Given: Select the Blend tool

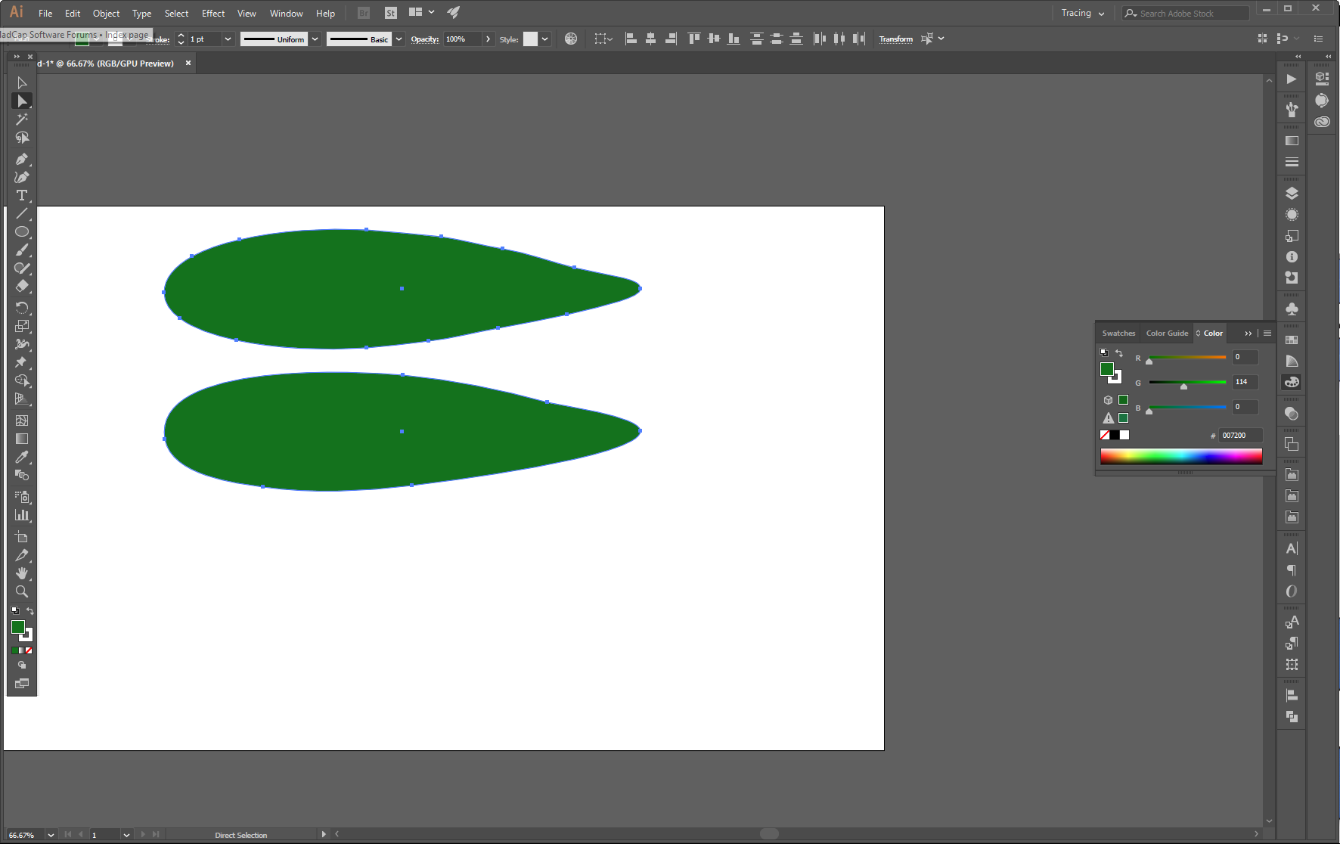Looking at the screenshot, I should pyautogui.click(x=22, y=476).
